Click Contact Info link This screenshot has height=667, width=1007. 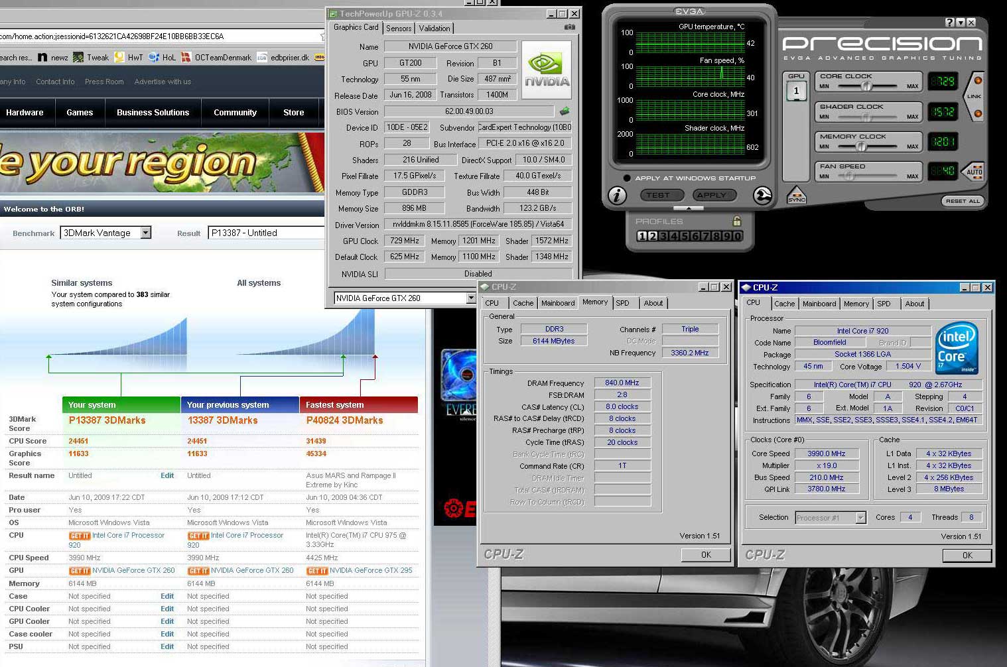[55, 82]
